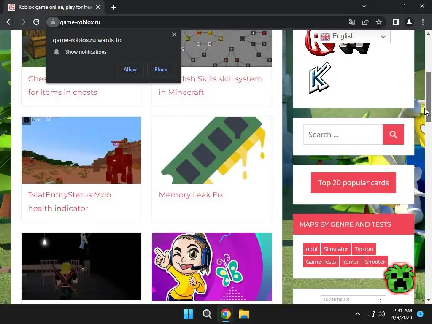Select the Simulator genre tag
This screenshot has height=324, width=432.
(x=336, y=249)
